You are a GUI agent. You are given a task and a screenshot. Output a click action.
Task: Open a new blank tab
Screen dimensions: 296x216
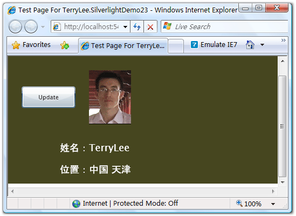tap(176, 46)
